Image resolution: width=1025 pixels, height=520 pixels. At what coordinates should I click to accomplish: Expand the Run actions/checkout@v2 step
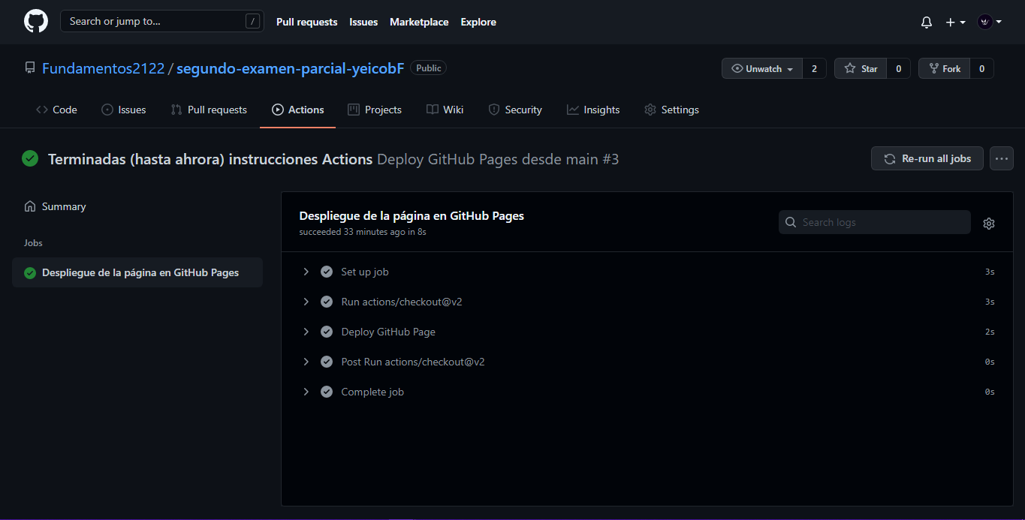tap(306, 302)
